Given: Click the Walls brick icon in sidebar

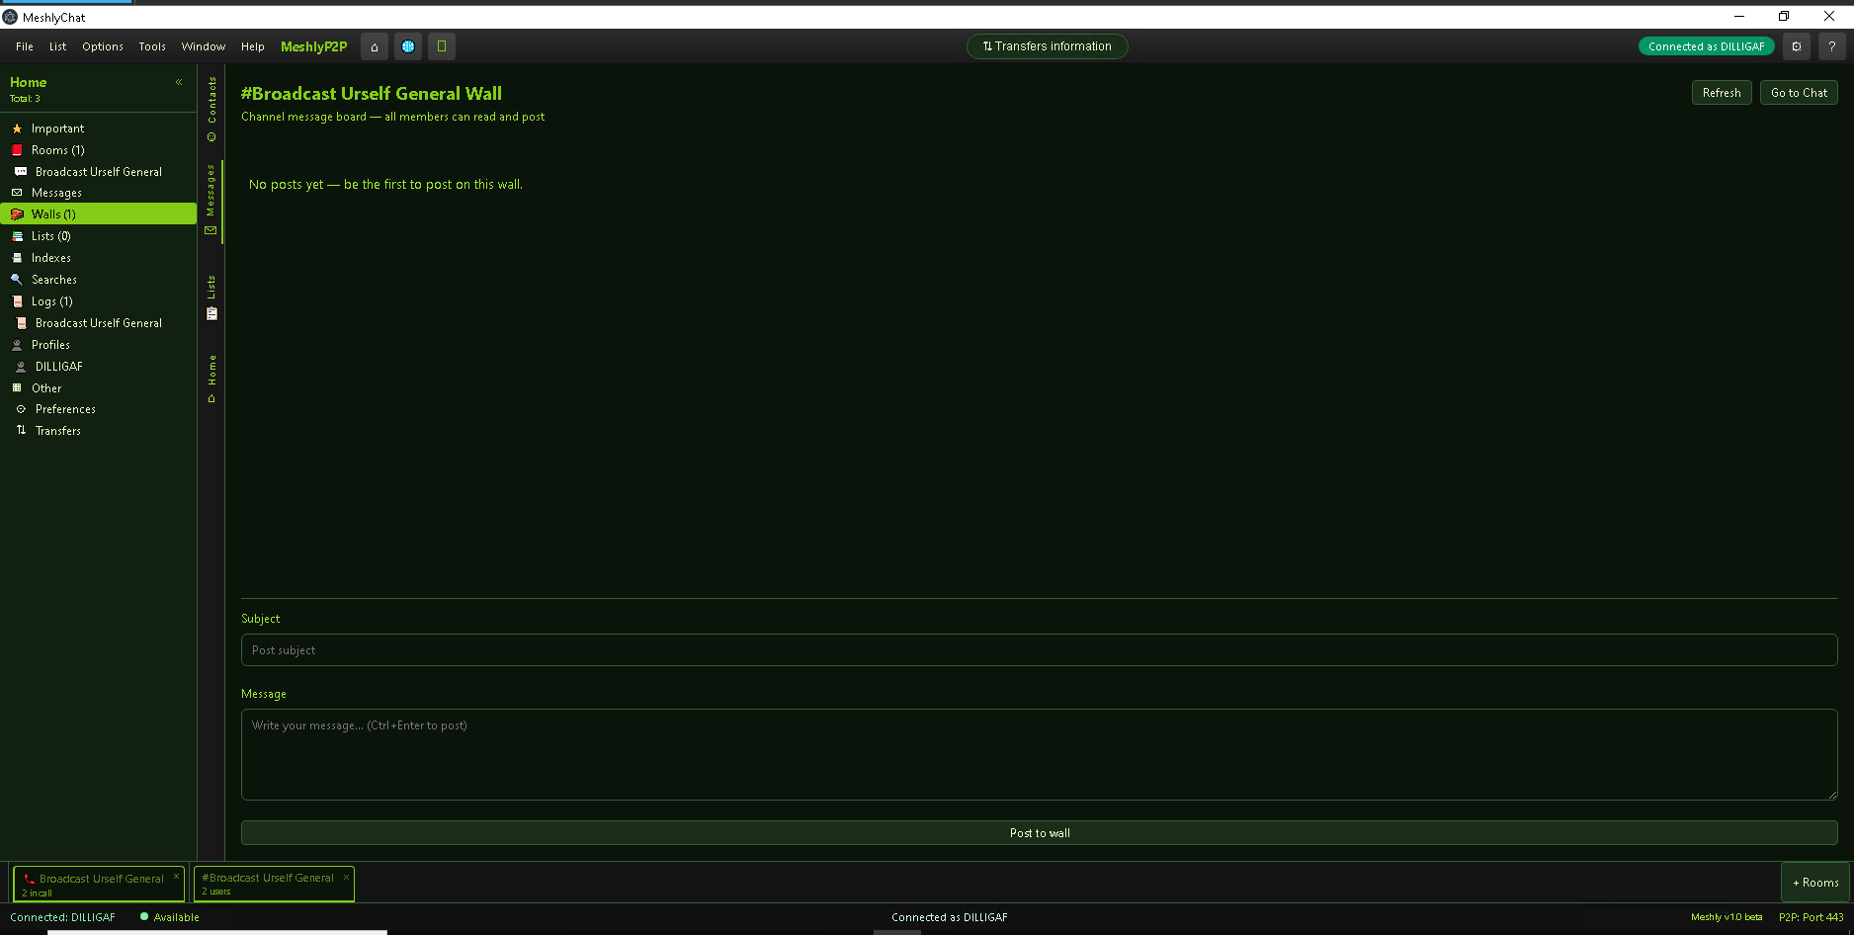Looking at the screenshot, I should [17, 214].
